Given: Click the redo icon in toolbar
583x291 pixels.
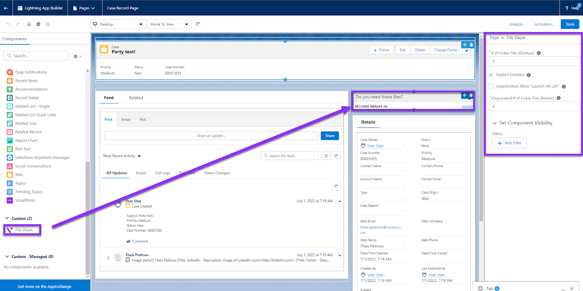Looking at the screenshot, I should (18, 24).
